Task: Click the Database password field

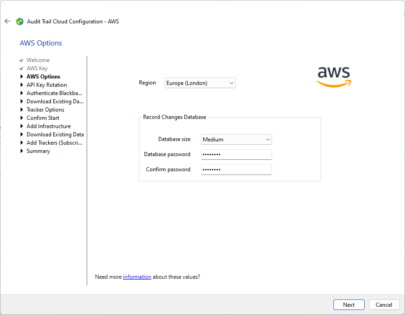Action: pos(236,154)
